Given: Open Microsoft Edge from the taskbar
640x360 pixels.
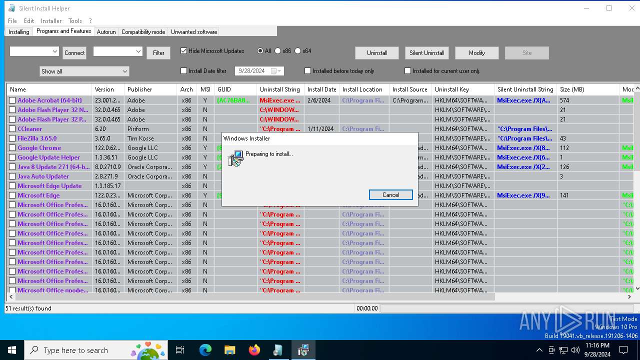Looking at the screenshot, I should pos(205,350).
